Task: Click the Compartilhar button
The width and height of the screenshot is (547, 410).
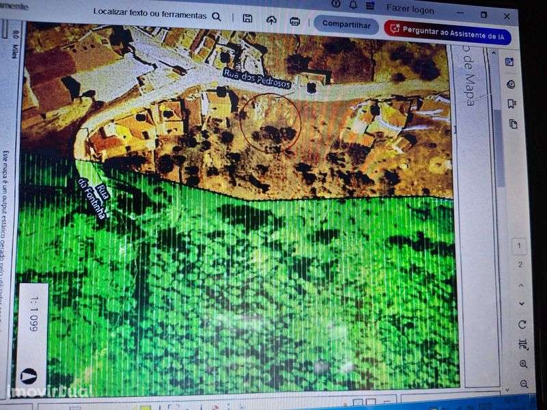Action: coord(346,25)
